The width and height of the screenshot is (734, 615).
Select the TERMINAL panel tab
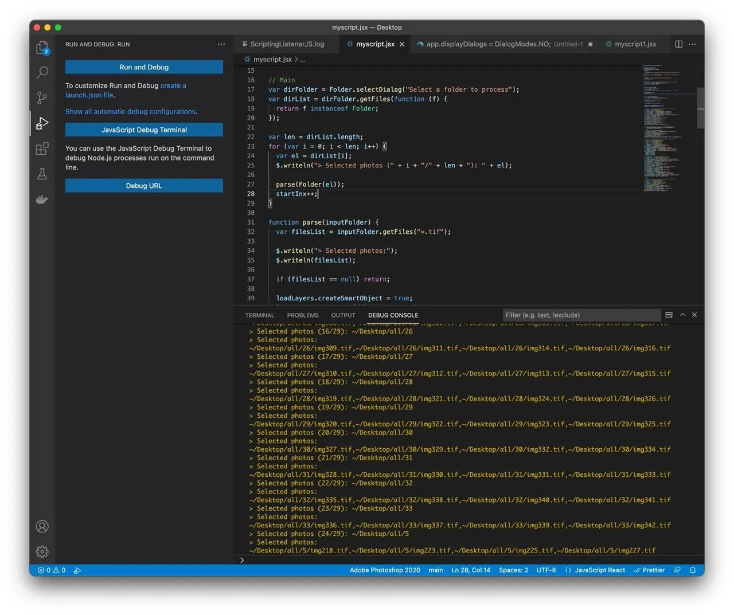click(259, 315)
